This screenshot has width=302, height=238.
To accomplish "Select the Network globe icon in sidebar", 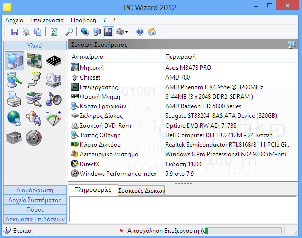I will (x=14, y=118).
